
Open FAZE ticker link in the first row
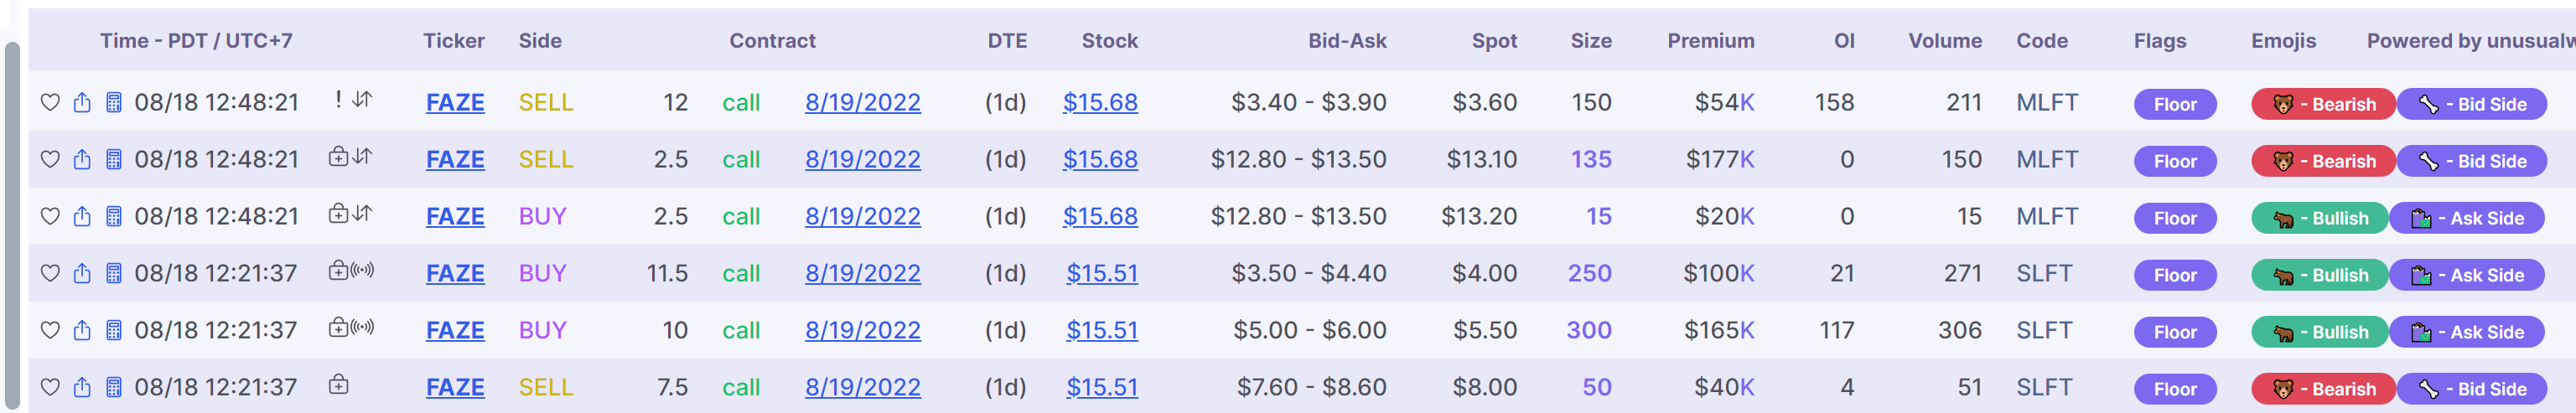(x=455, y=102)
